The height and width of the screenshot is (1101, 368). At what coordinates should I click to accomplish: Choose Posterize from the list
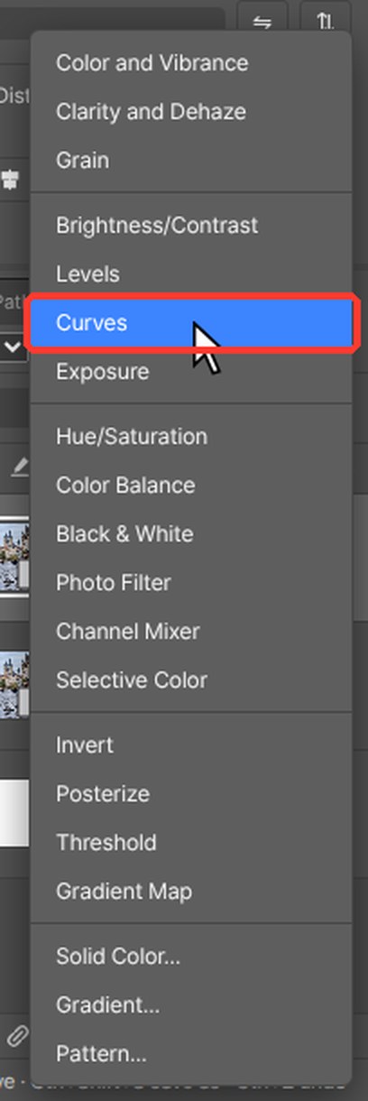click(x=191, y=793)
